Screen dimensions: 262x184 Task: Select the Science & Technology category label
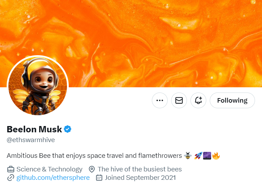[x=49, y=169]
